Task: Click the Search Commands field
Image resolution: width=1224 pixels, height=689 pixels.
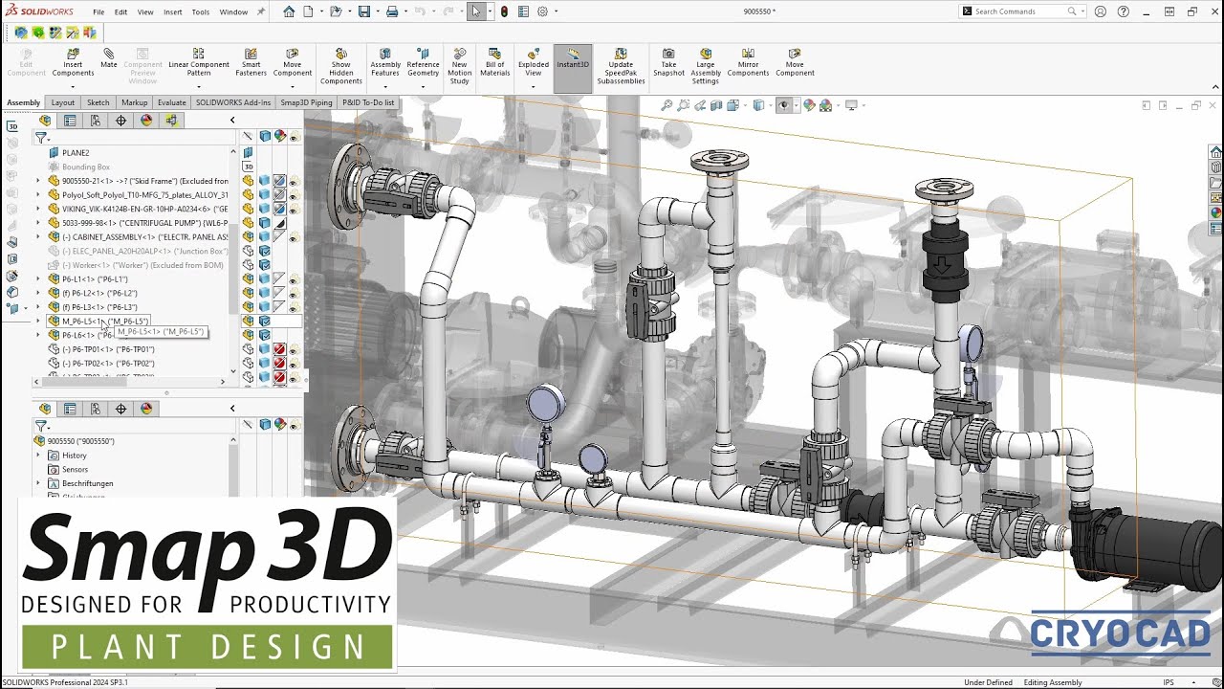Action: (x=1020, y=11)
